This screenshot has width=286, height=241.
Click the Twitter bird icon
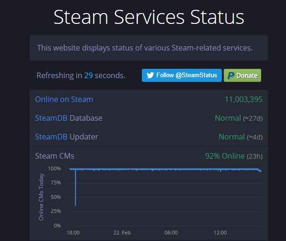click(x=150, y=75)
